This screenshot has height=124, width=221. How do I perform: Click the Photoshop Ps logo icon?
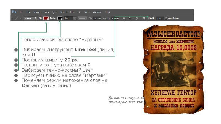(14, 12)
